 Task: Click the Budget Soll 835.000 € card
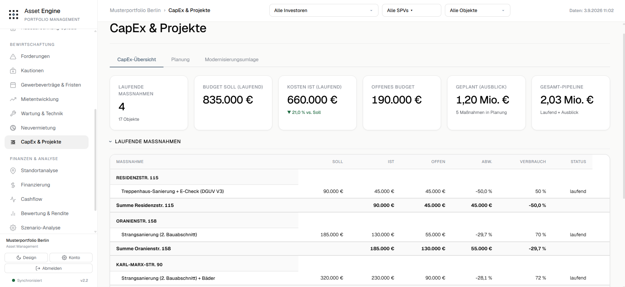pyautogui.click(x=233, y=103)
